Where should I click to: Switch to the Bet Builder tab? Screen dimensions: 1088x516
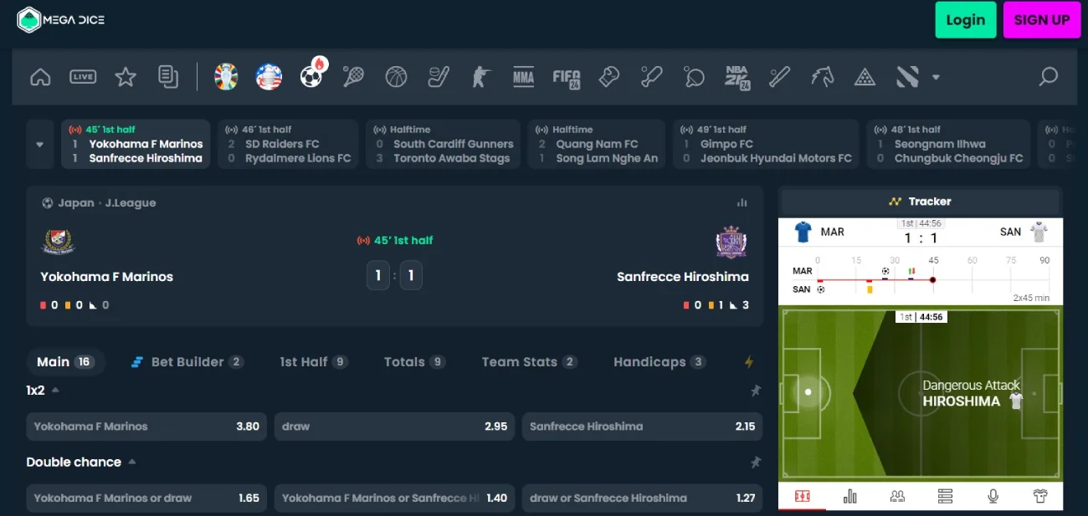pyautogui.click(x=186, y=361)
